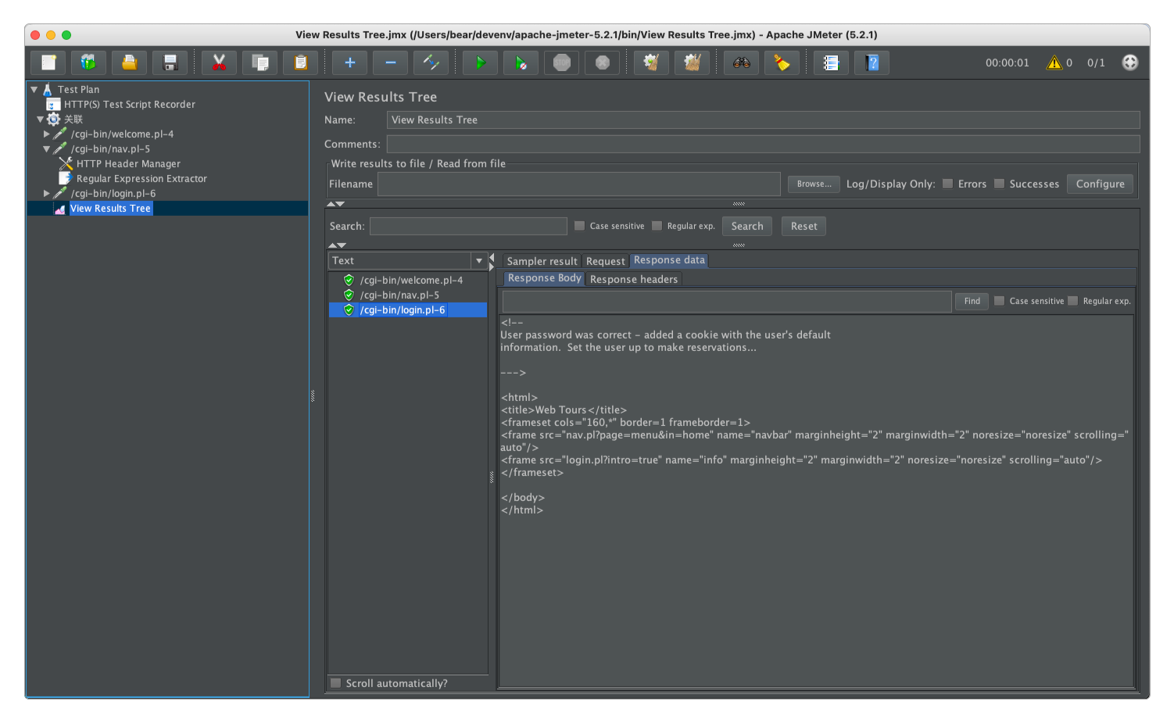Image resolution: width=1174 pixels, height=723 pixels.
Task: Click the New test plan toolbar icon
Action: pos(48,63)
